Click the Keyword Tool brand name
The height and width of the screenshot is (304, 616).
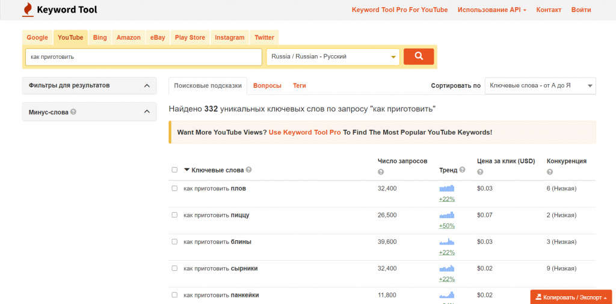click(x=67, y=10)
